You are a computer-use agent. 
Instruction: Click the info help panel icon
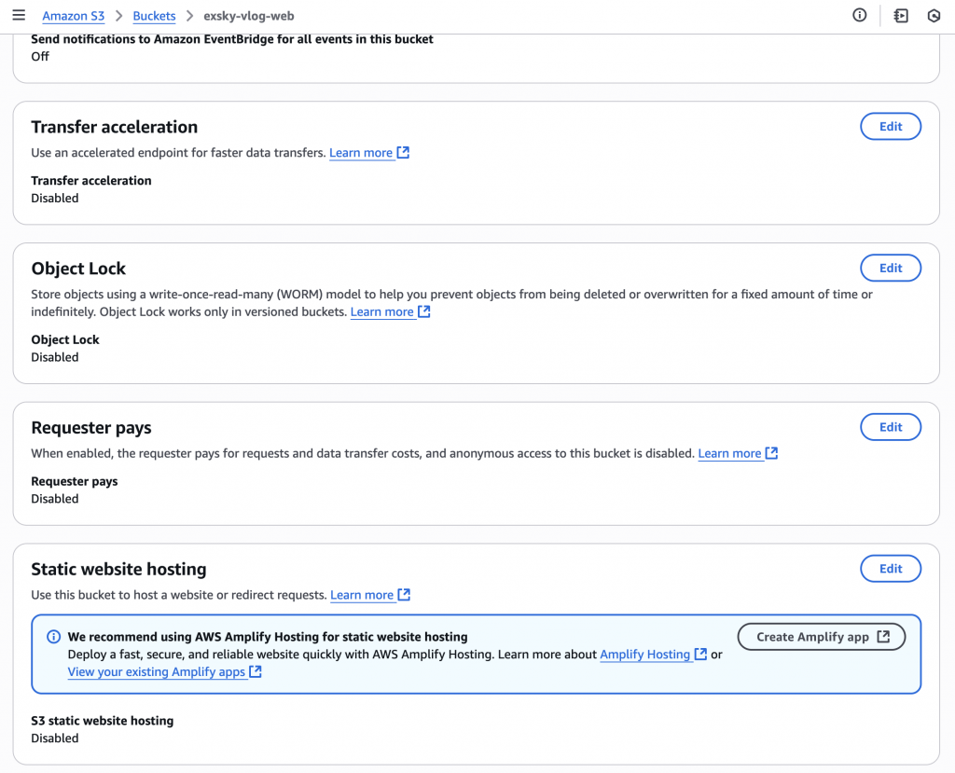pyautogui.click(x=860, y=16)
